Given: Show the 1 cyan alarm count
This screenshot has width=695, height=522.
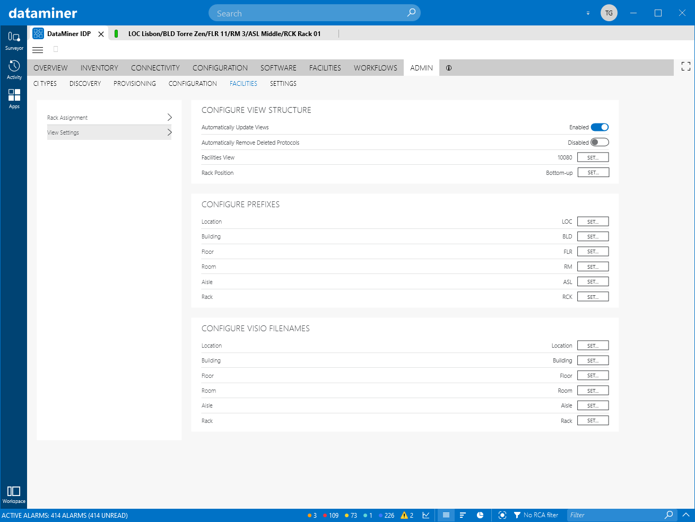Looking at the screenshot, I should [368, 515].
